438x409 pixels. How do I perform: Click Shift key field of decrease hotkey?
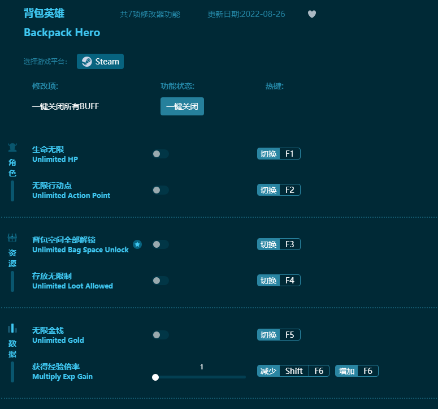pos(294,371)
